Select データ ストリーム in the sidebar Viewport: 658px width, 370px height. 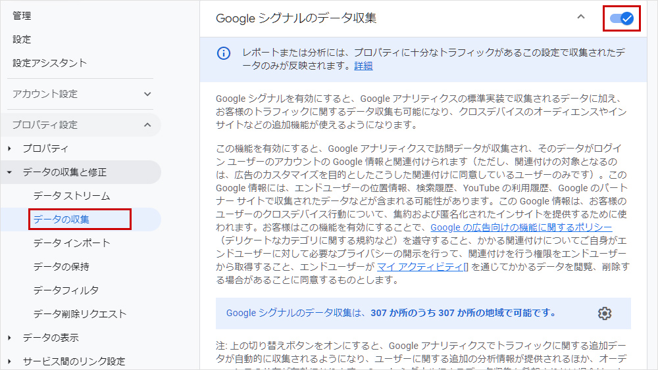(72, 196)
